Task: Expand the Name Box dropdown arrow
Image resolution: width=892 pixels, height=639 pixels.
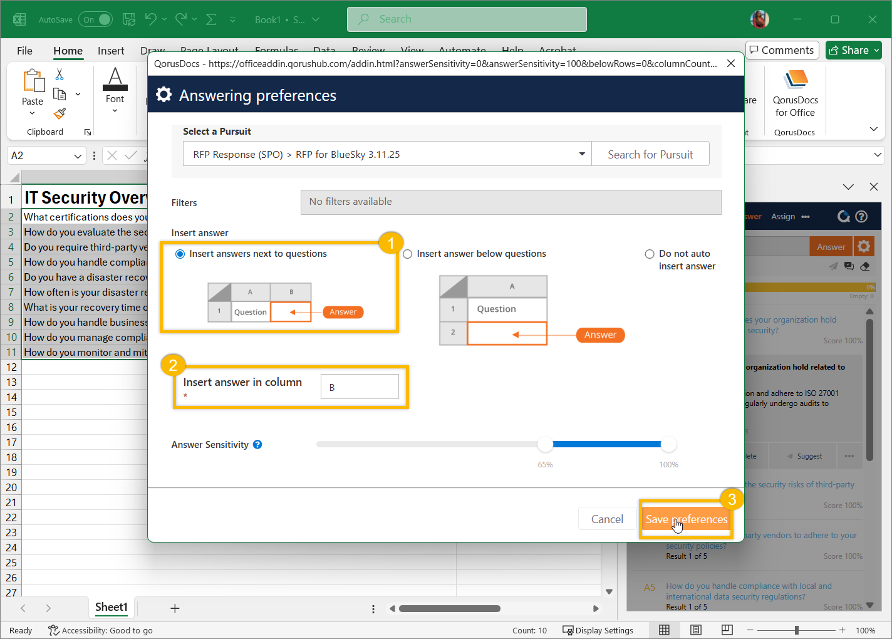Action: point(78,156)
